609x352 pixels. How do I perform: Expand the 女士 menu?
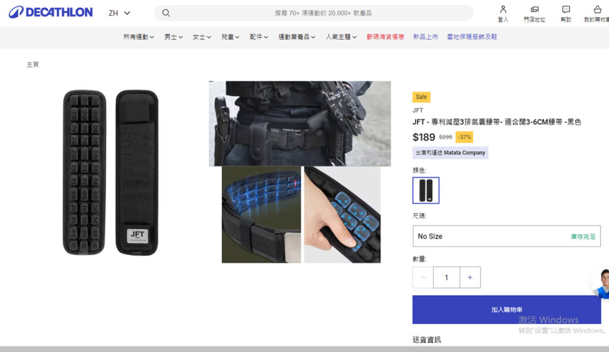[202, 37]
